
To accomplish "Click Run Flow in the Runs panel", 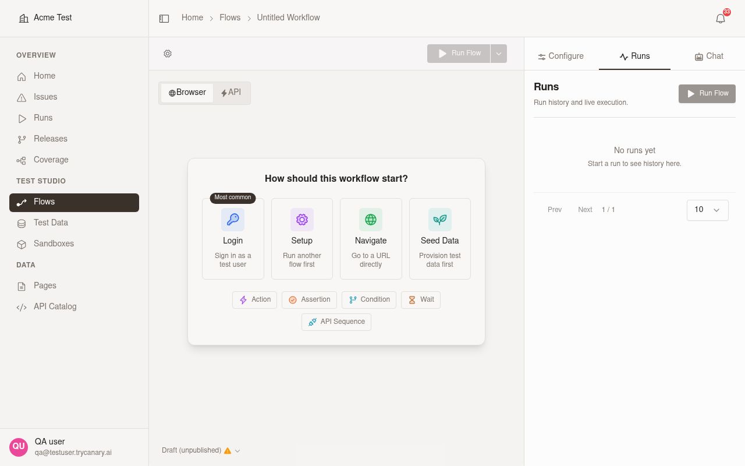I will (x=707, y=94).
